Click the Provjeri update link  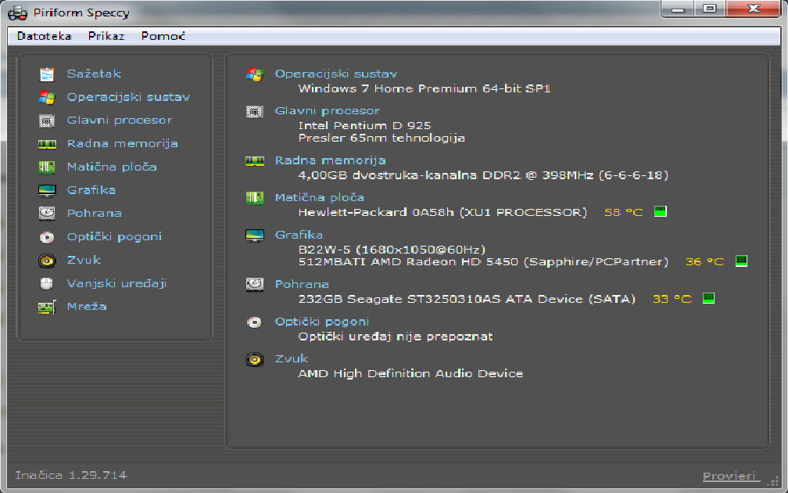pyautogui.click(x=729, y=476)
